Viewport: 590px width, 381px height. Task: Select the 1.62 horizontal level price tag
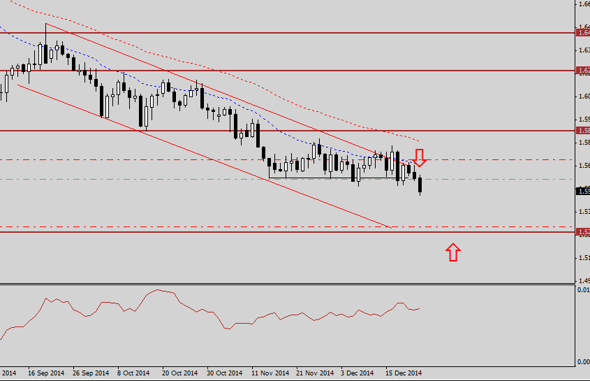click(582, 70)
